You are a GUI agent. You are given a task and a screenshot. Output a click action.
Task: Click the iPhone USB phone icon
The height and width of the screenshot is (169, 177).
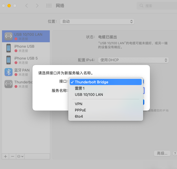tap(9, 48)
